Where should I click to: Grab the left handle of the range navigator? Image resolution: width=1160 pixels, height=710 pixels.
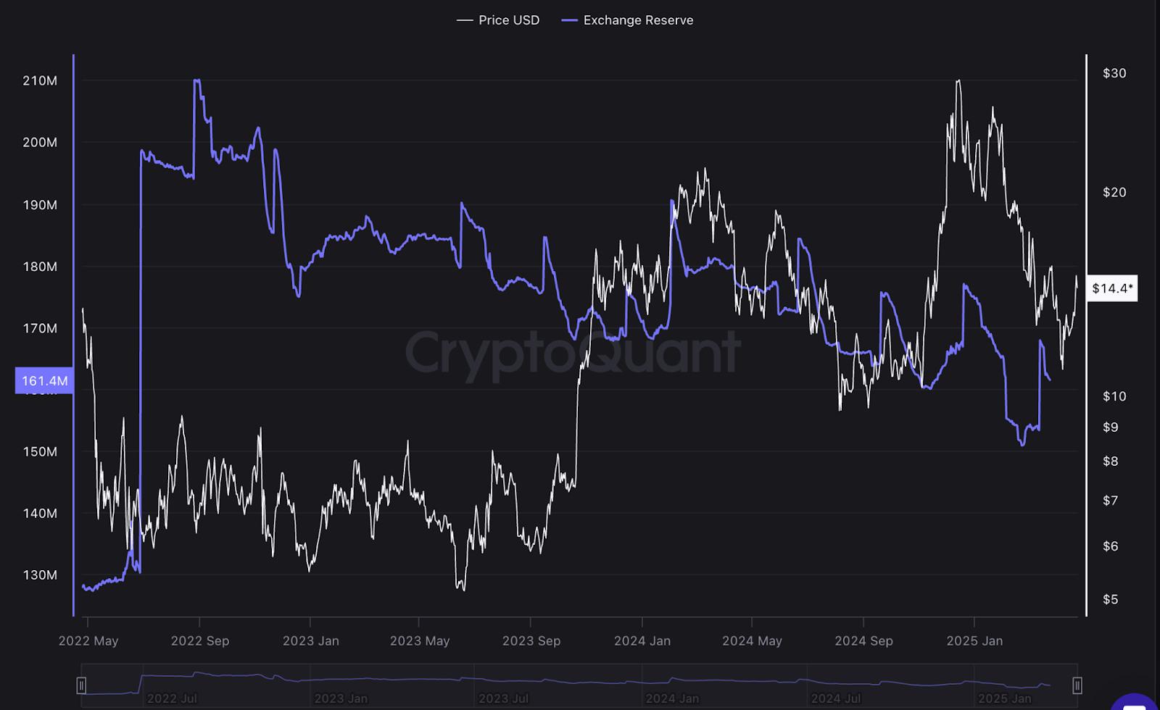[x=81, y=685]
